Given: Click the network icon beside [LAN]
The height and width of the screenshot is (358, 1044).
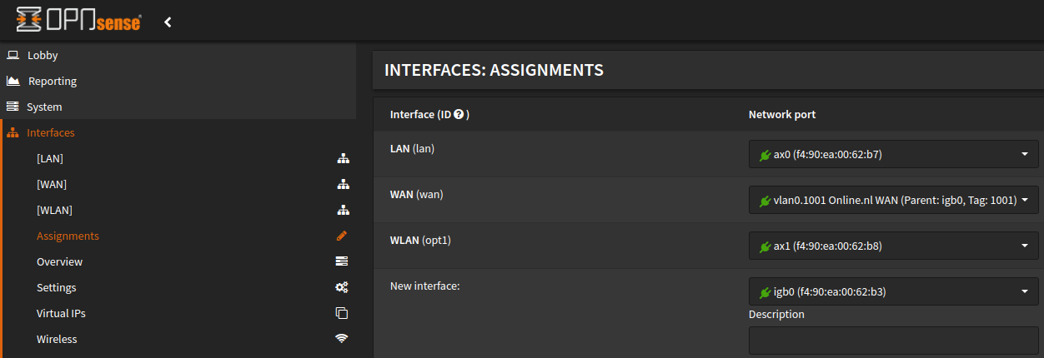Looking at the screenshot, I should (x=342, y=159).
